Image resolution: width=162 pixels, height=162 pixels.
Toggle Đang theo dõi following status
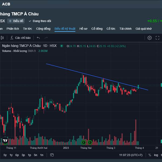(40, 21)
